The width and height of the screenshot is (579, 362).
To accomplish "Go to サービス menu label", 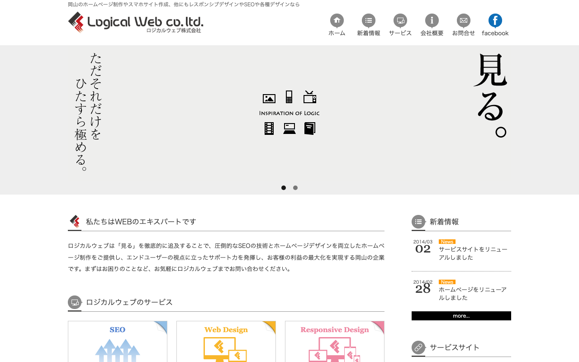I will 400,33.
